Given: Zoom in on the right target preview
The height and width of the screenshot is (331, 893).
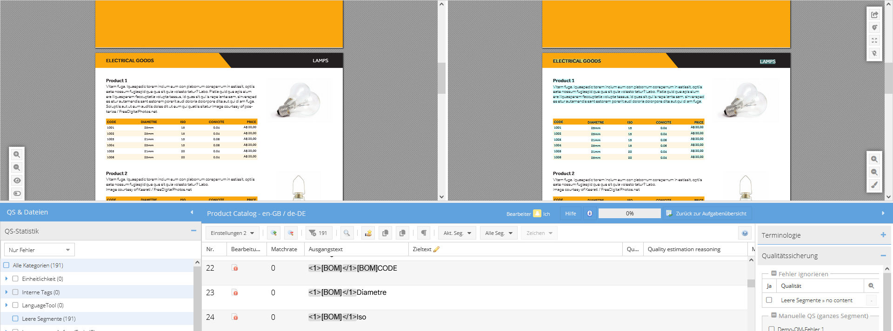Looking at the screenshot, I should click(874, 159).
